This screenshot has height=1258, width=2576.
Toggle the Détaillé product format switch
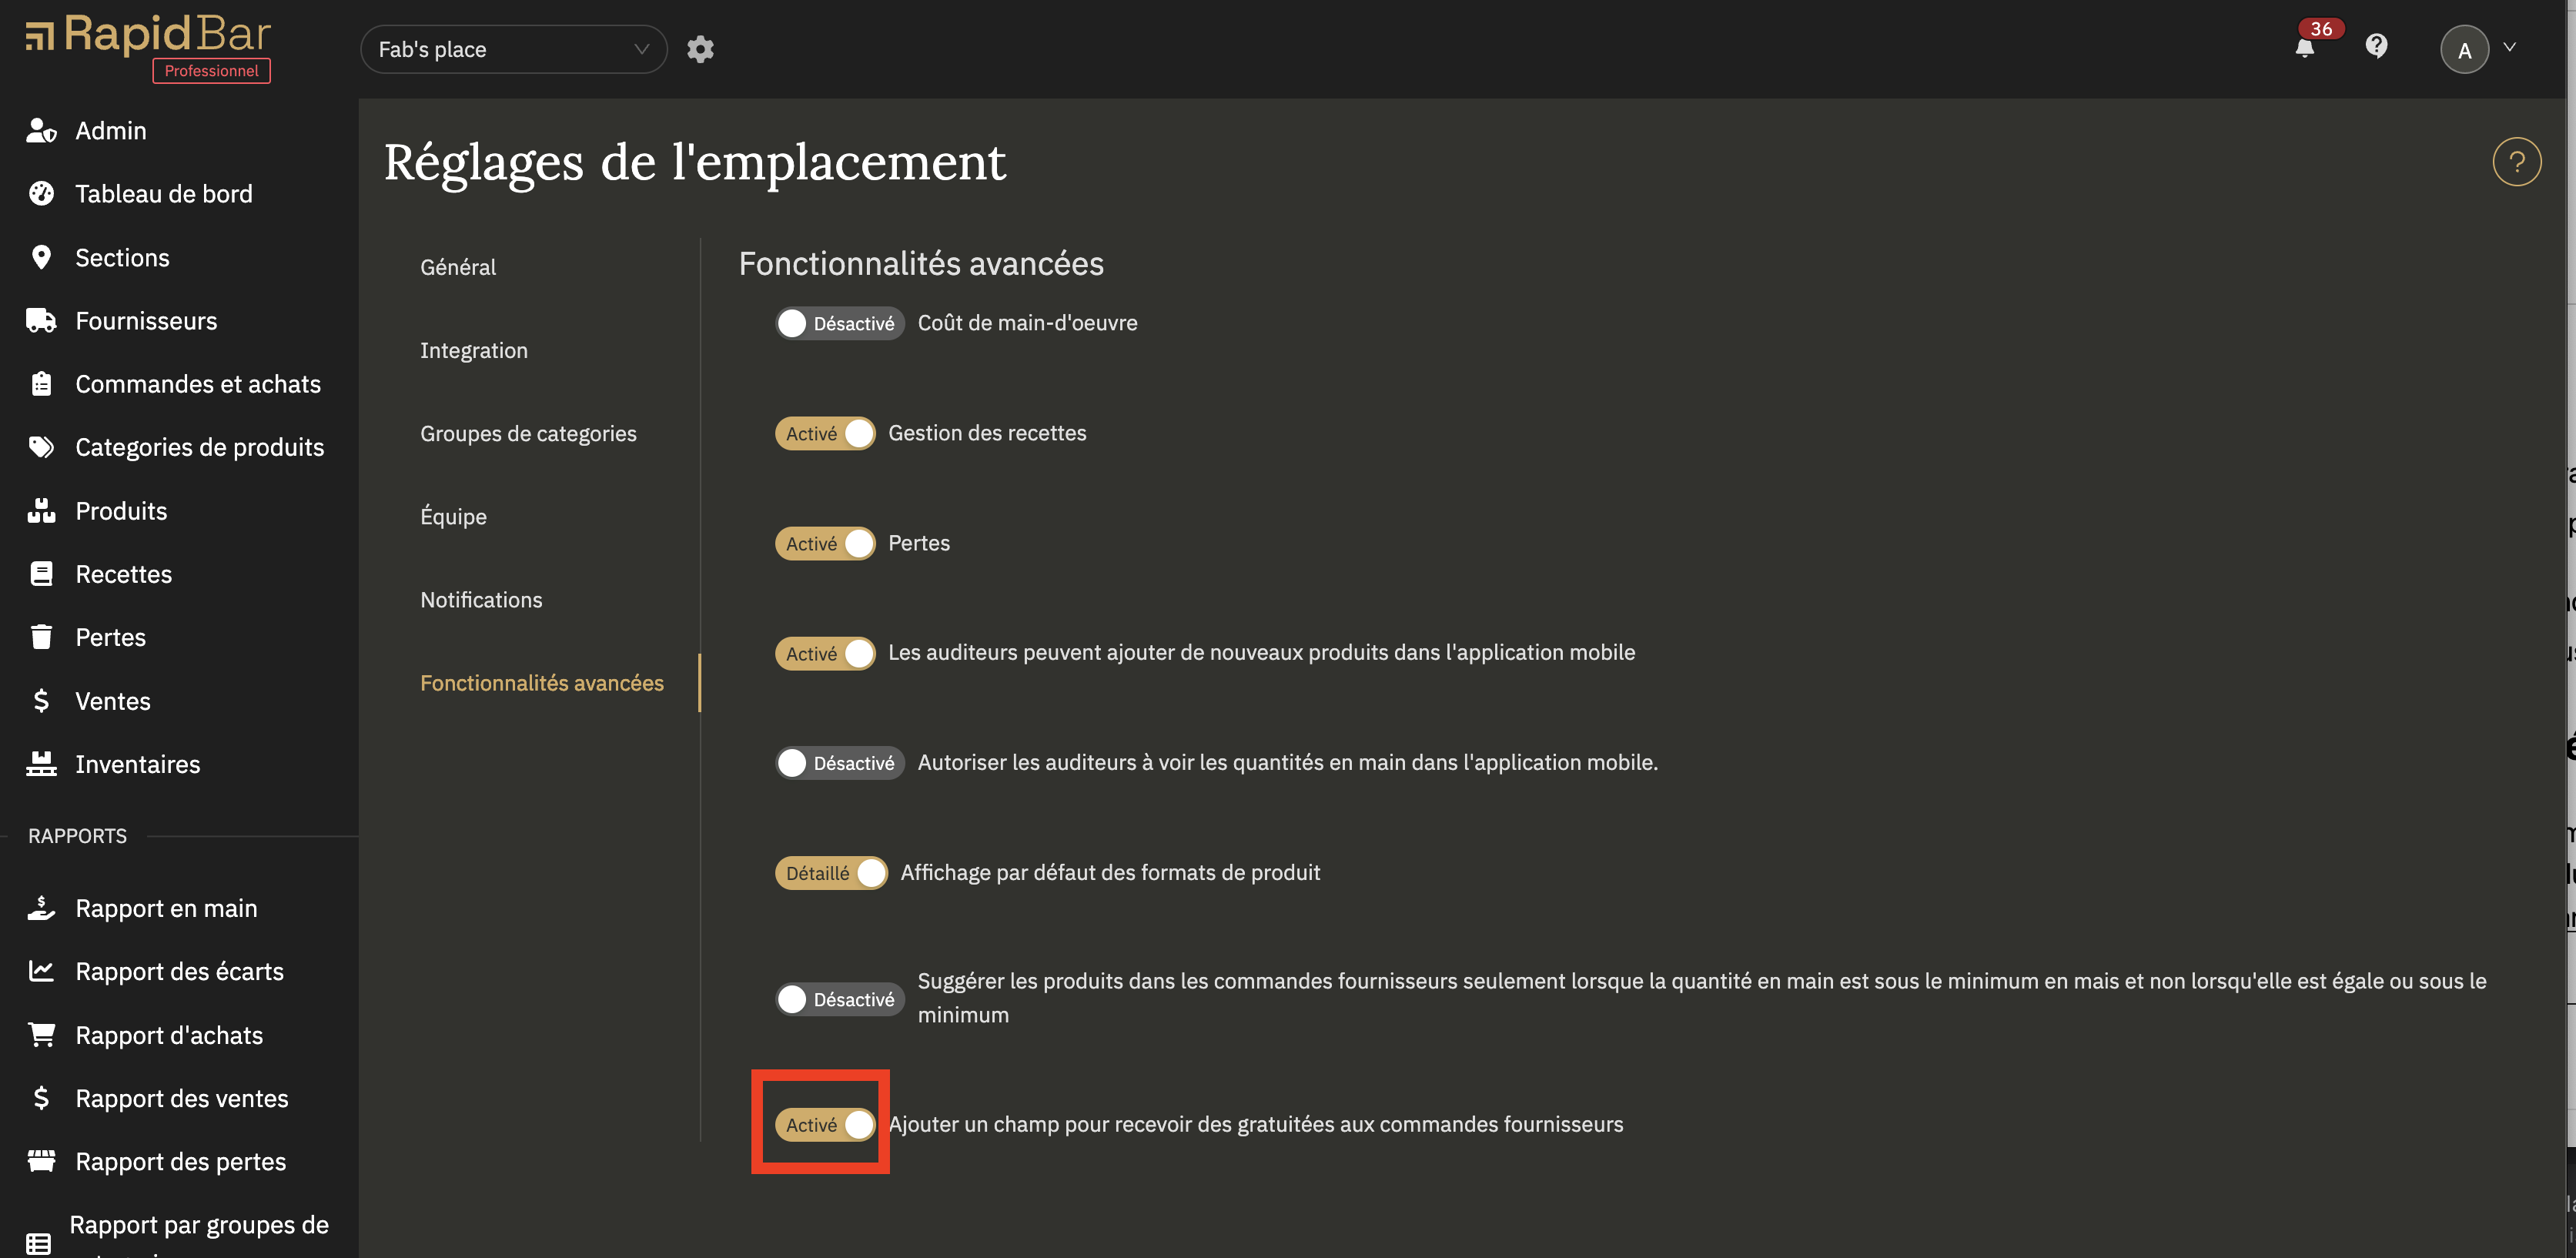831,873
